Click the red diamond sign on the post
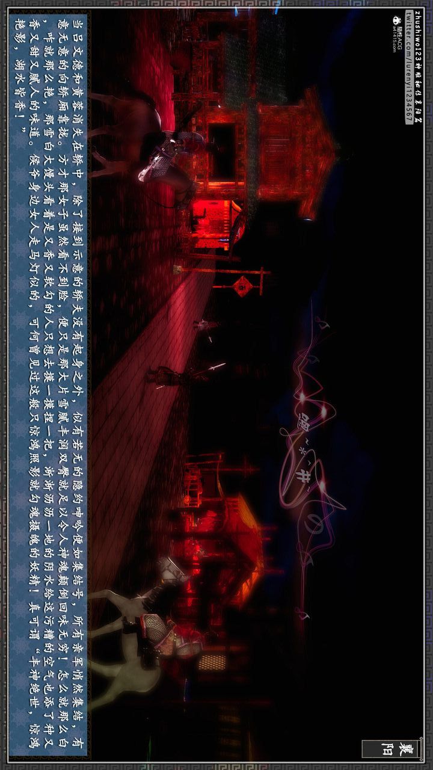433x770 pixels. pyautogui.click(x=242, y=286)
